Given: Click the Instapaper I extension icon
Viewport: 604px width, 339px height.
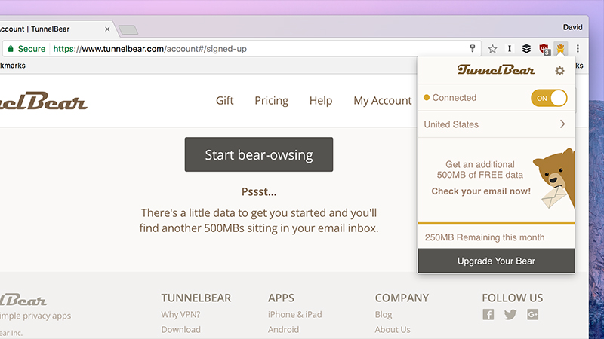Looking at the screenshot, I should click(509, 48).
